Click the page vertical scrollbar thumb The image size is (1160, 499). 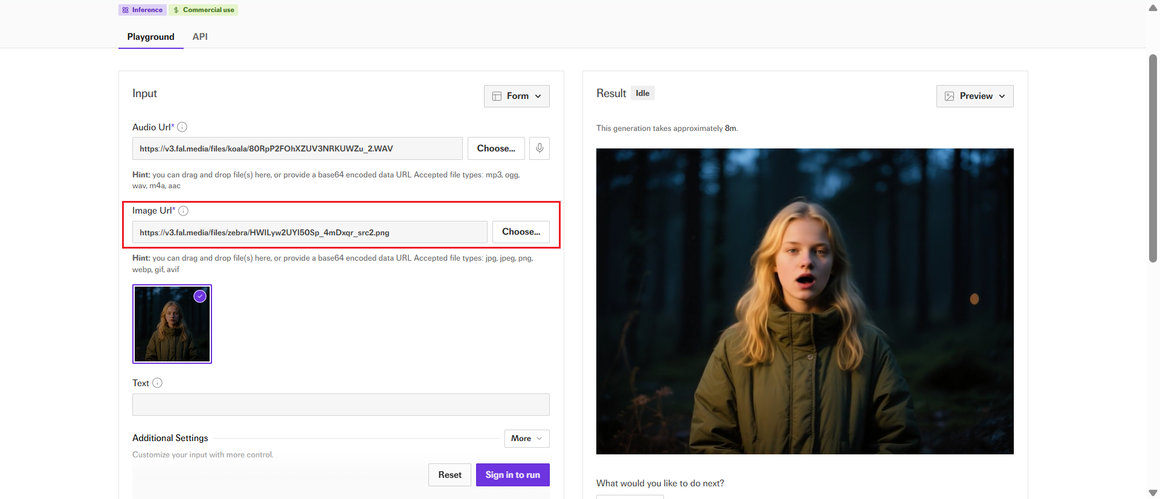(x=1153, y=157)
